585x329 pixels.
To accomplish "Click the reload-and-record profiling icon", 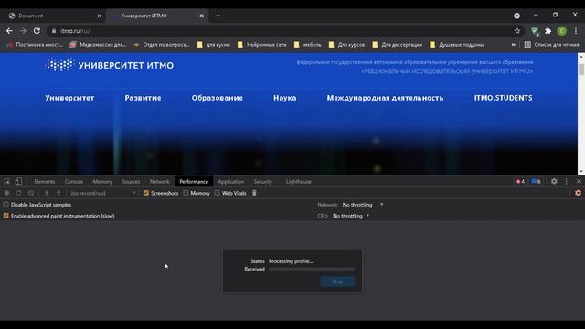I will pyautogui.click(x=18, y=193).
